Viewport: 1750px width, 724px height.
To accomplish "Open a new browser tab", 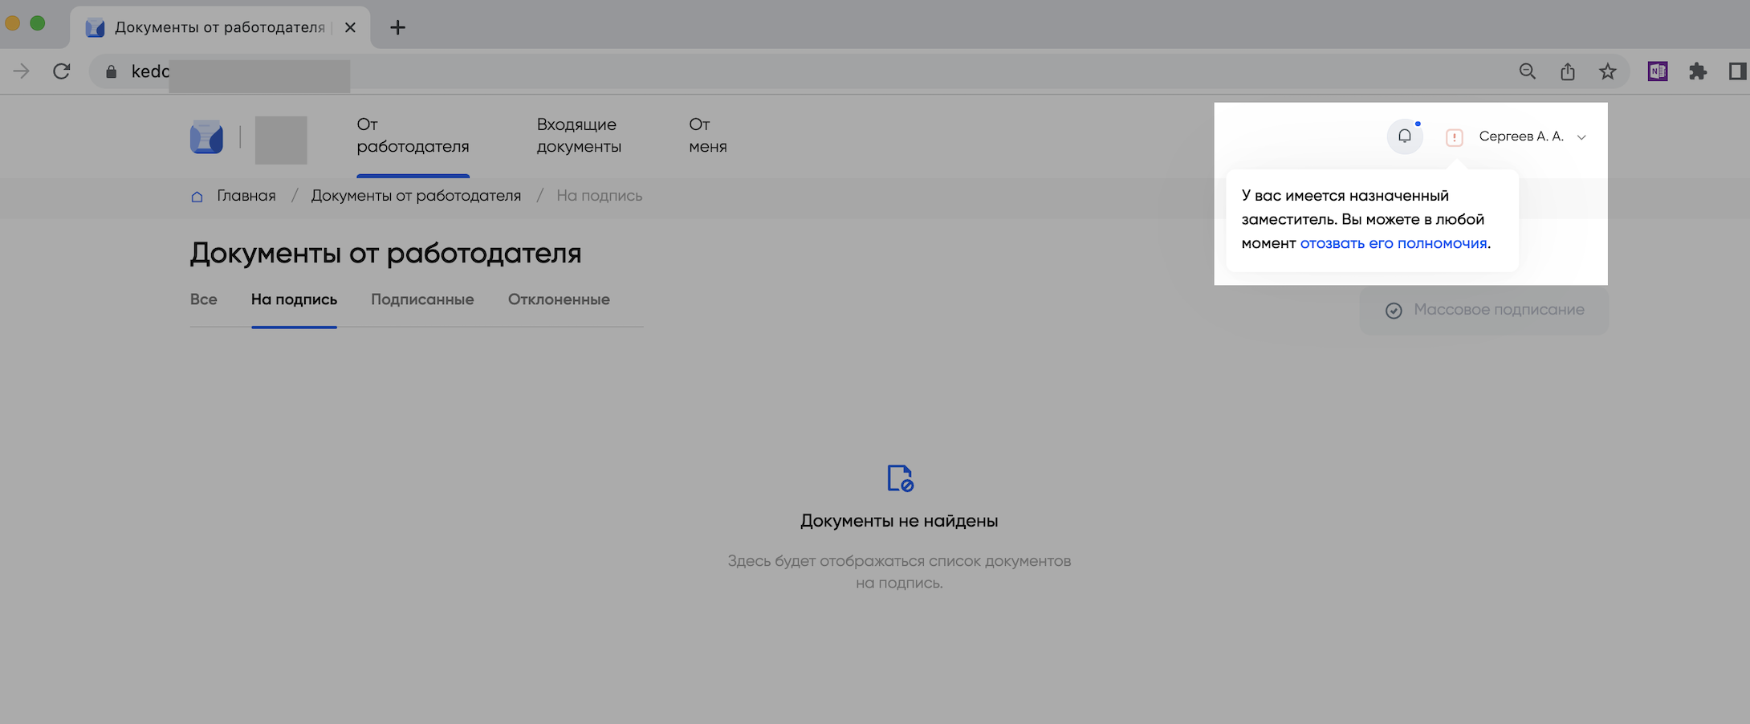I will [x=397, y=27].
